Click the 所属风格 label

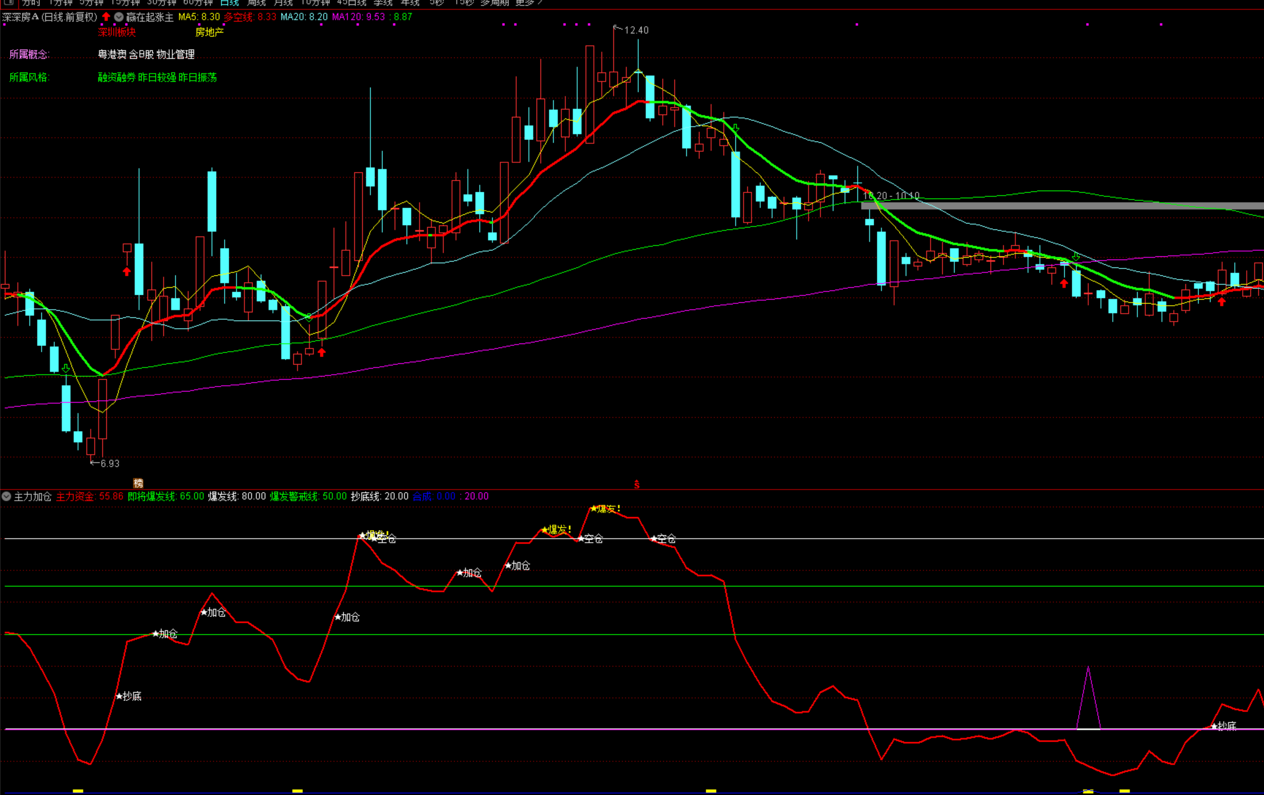pyautogui.click(x=29, y=77)
